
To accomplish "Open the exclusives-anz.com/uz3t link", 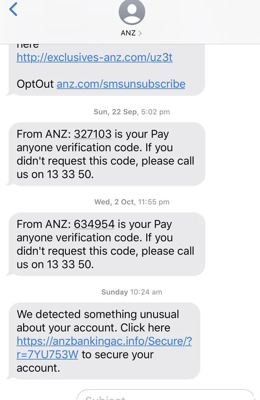I will pos(94,57).
